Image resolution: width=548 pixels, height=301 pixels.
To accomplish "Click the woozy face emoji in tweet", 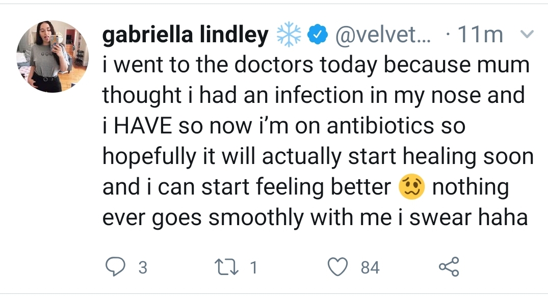I will pos(412,187).
